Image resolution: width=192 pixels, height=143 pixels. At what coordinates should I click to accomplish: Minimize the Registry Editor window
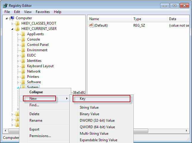click(x=165, y=6)
